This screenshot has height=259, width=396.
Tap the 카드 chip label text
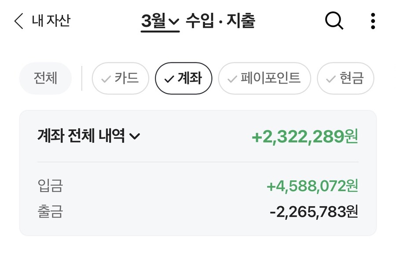[127, 79]
